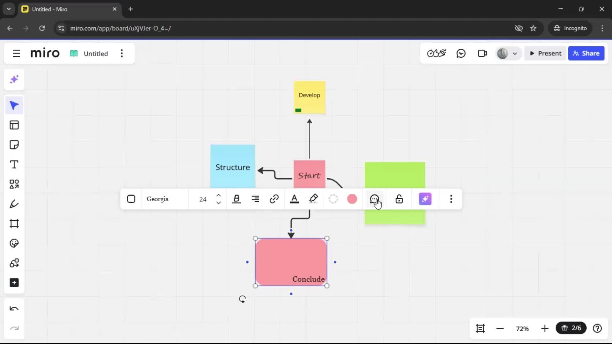Viewport: 612px width, 344px height.
Task: Open the frames panel at bottom
Action: click(x=480, y=328)
